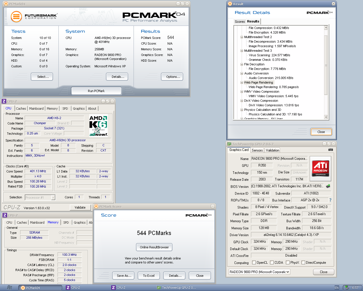The width and height of the screenshot is (363, 291).
Task: Click Close in the Result Details window
Action: click(321, 132)
